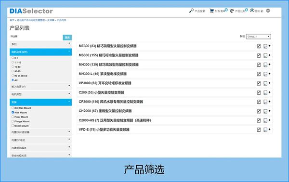Open the shopping cart material list

click(x=211, y=11)
